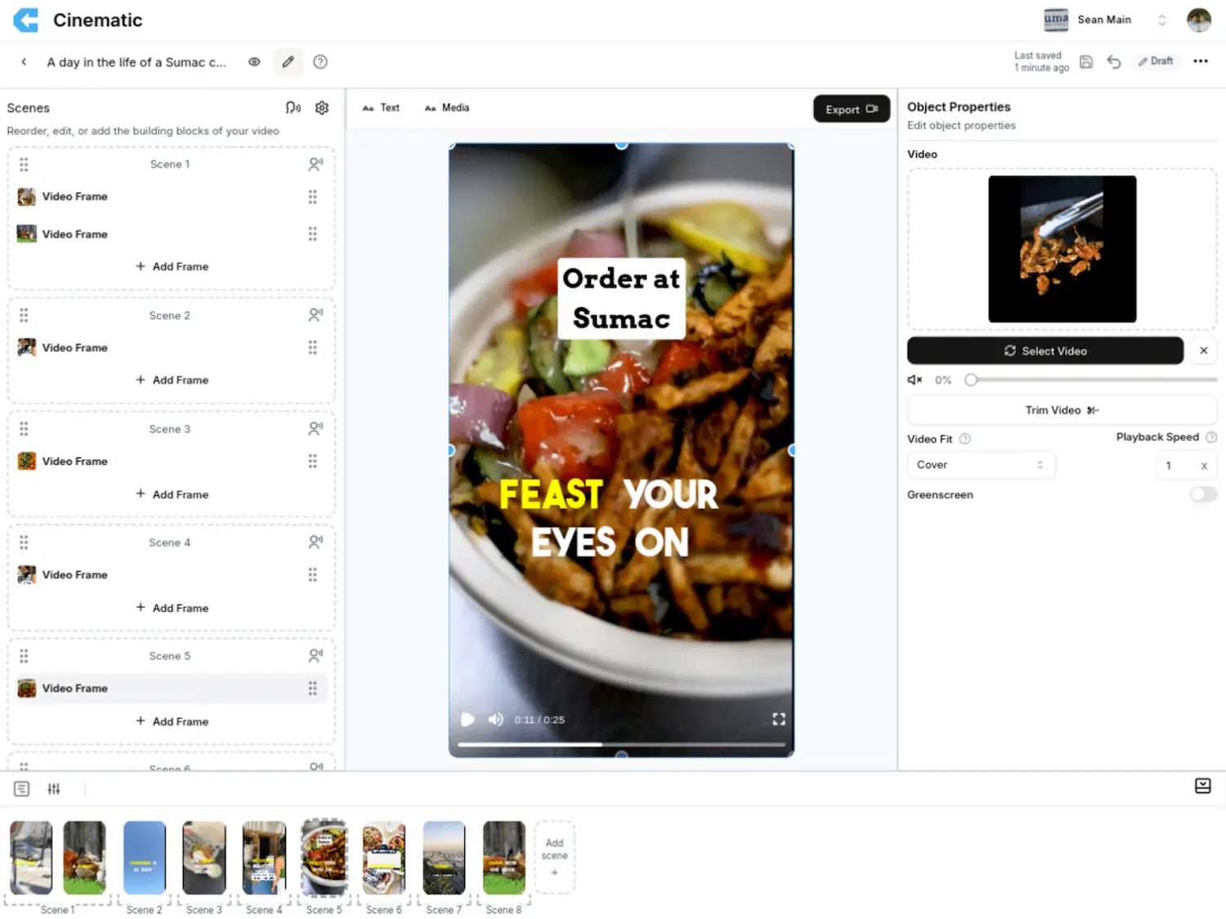This screenshot has height=919, width=1226.
Task: Open the three-dot more options menu
Action: (1200, 61)
